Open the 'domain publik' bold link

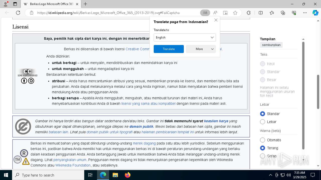click(x=141, y=126)
